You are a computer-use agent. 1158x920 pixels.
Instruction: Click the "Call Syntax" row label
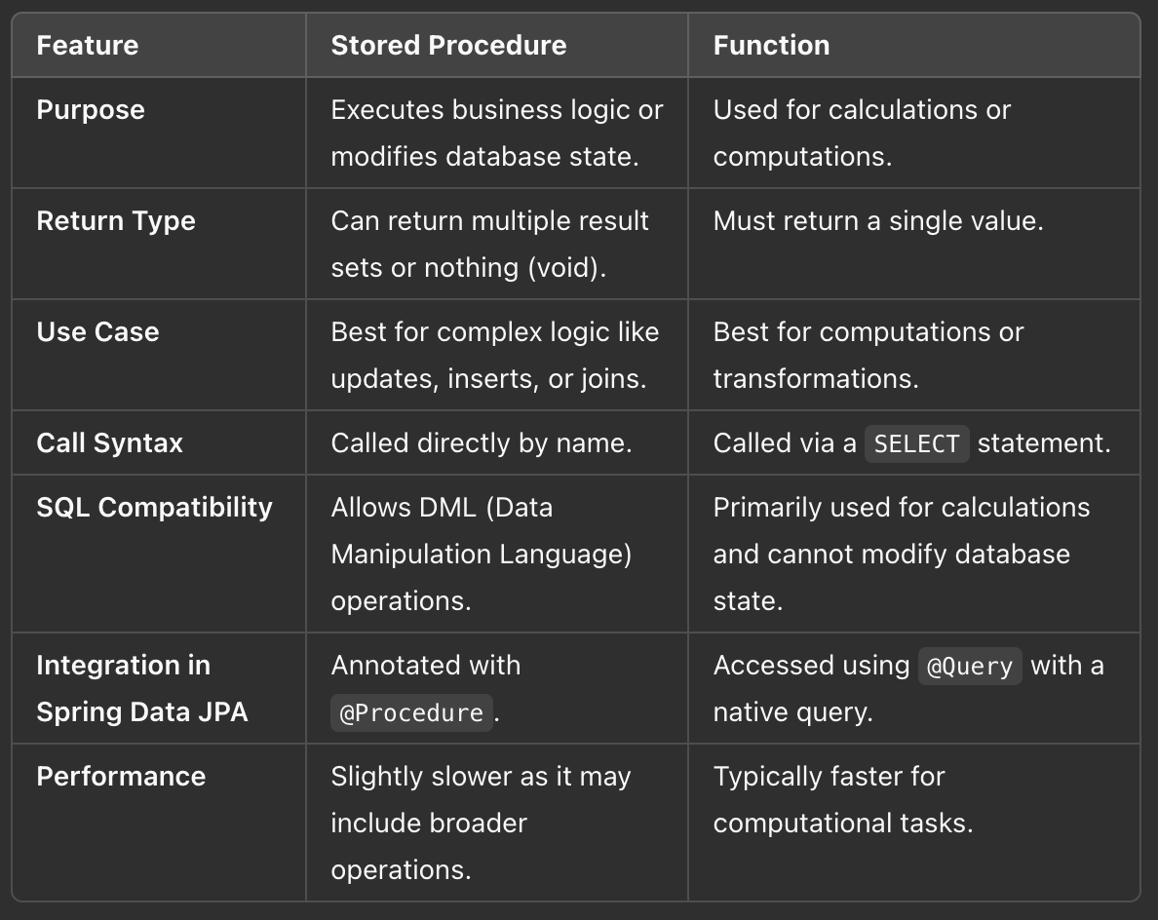tap(109, 443)
